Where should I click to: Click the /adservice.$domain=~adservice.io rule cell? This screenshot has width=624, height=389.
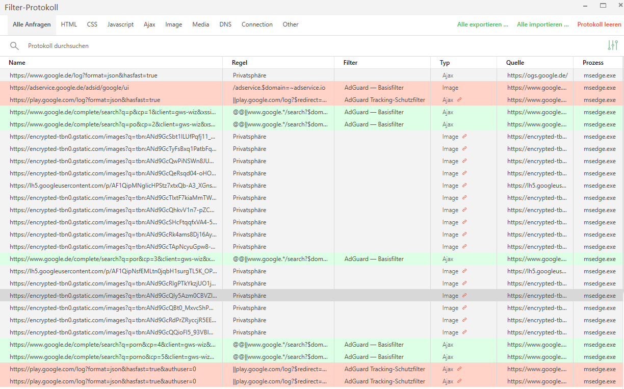[x=279, y=88]
